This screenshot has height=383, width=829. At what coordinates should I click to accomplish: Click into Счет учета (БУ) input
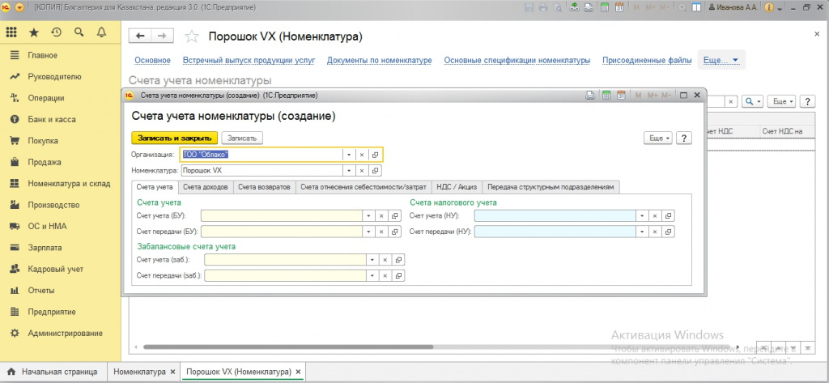point(281,216)
